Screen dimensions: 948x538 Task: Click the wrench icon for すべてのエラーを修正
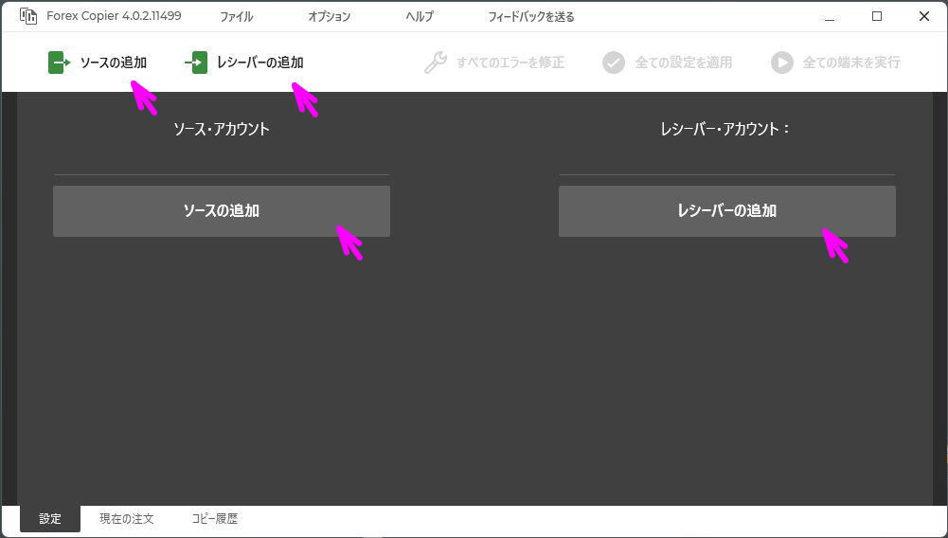coord(436,63)
